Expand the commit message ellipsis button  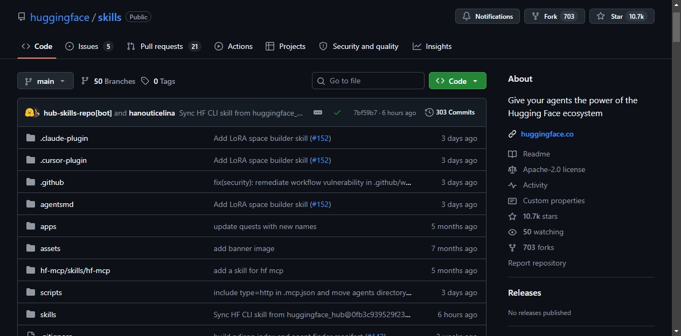pos(318,112)
